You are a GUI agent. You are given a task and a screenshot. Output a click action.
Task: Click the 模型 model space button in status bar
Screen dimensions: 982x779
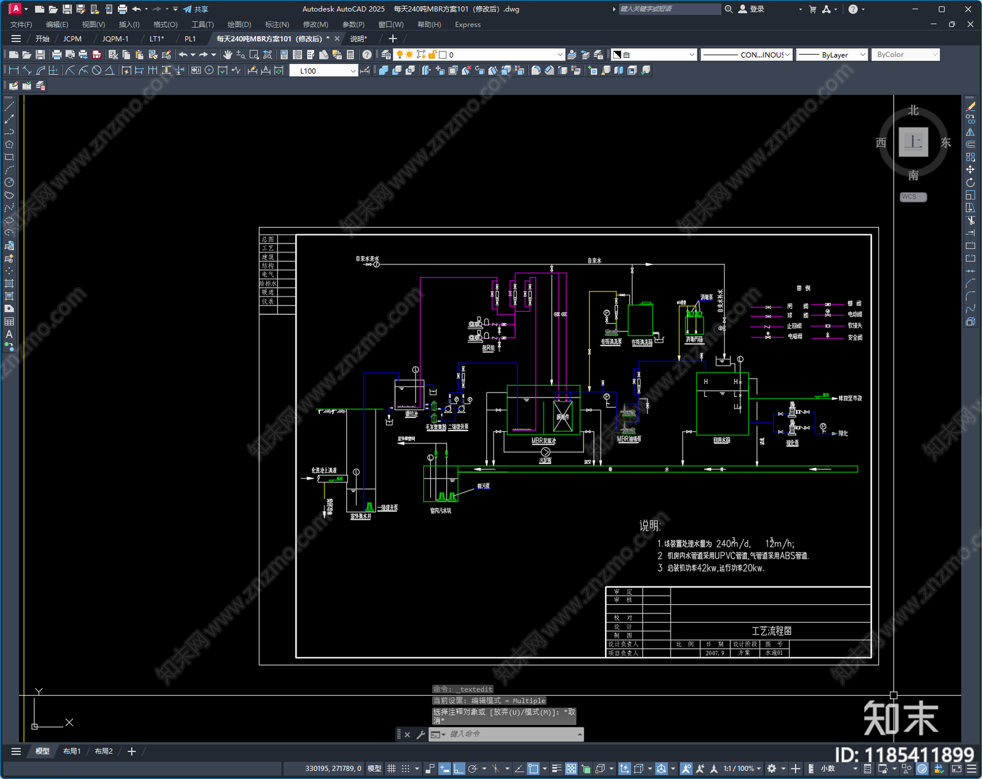pos(374,769)
